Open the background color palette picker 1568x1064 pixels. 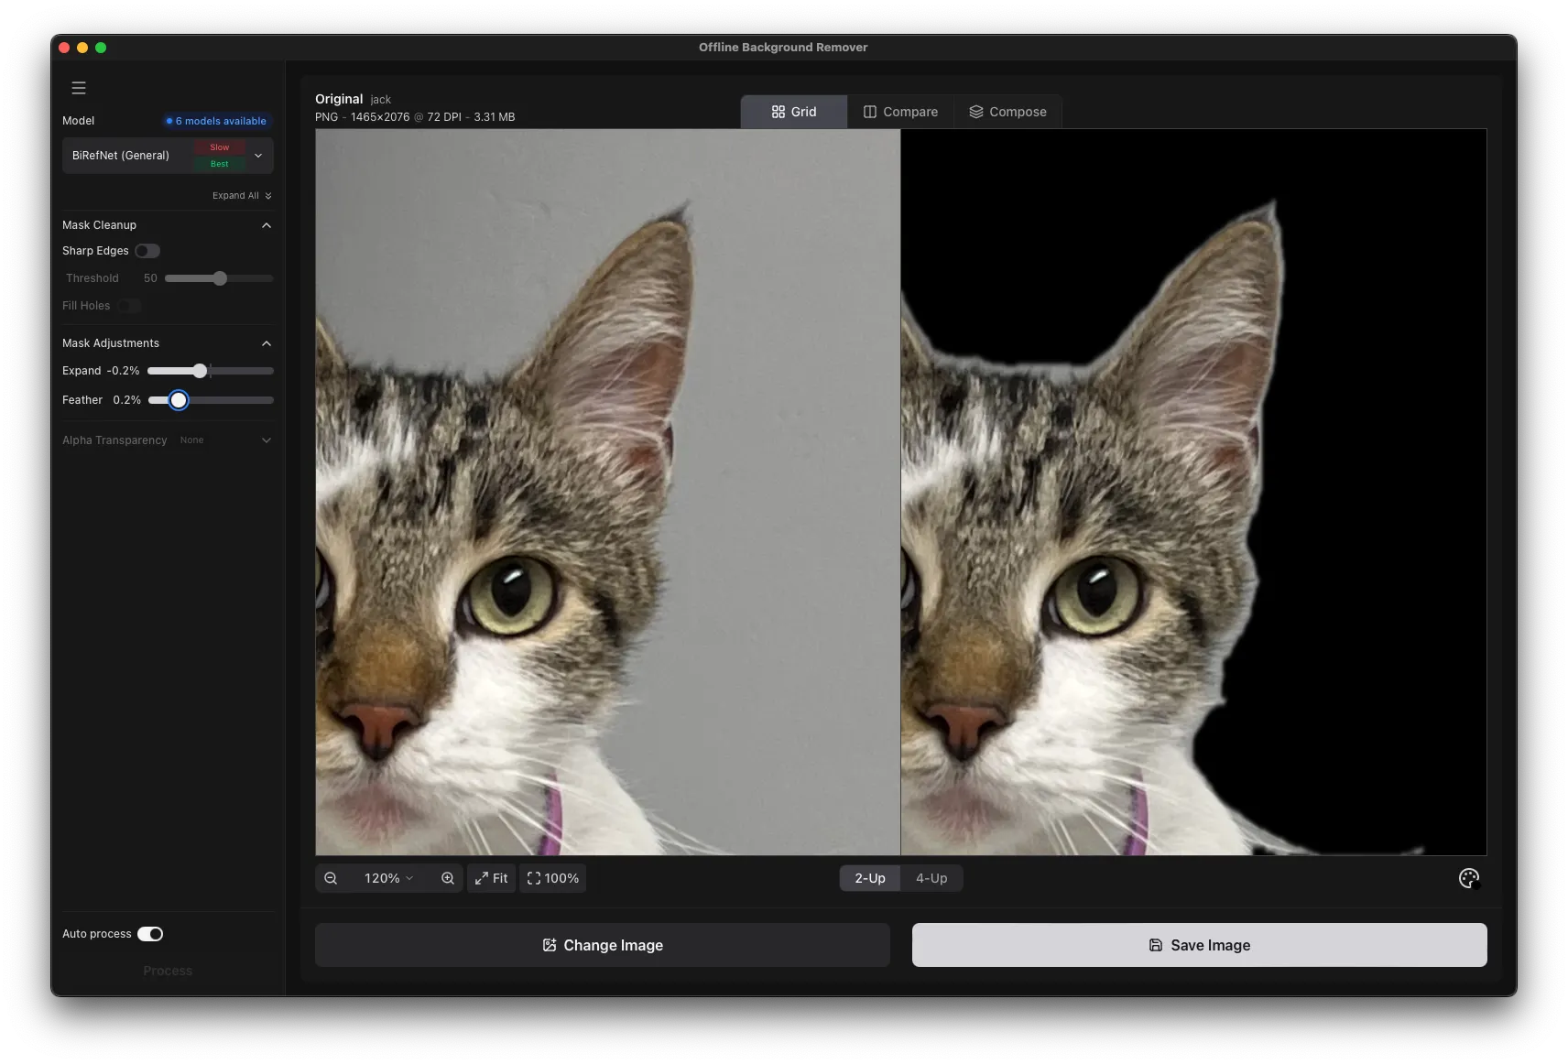pos(1468,877)
